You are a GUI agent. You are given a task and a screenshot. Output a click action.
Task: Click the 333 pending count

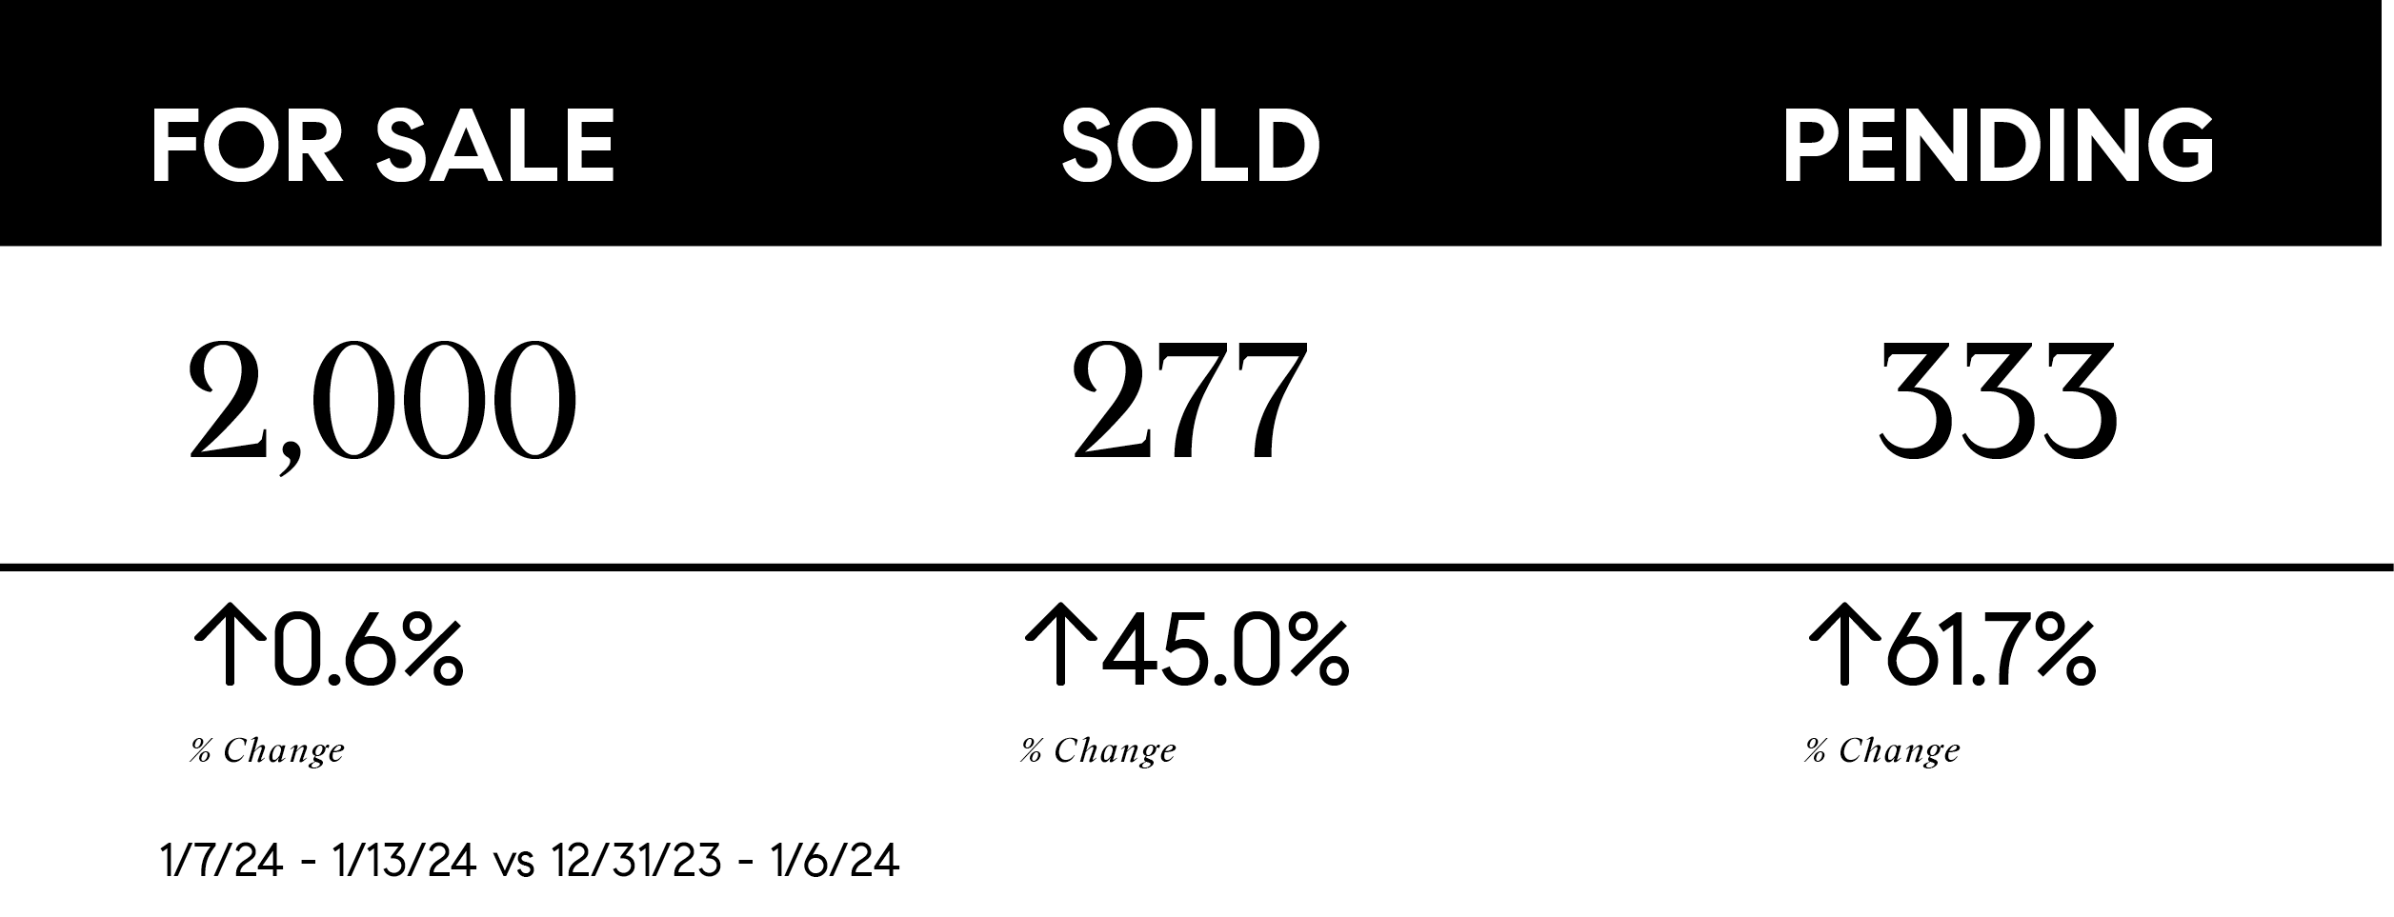tap(1998, 402)
